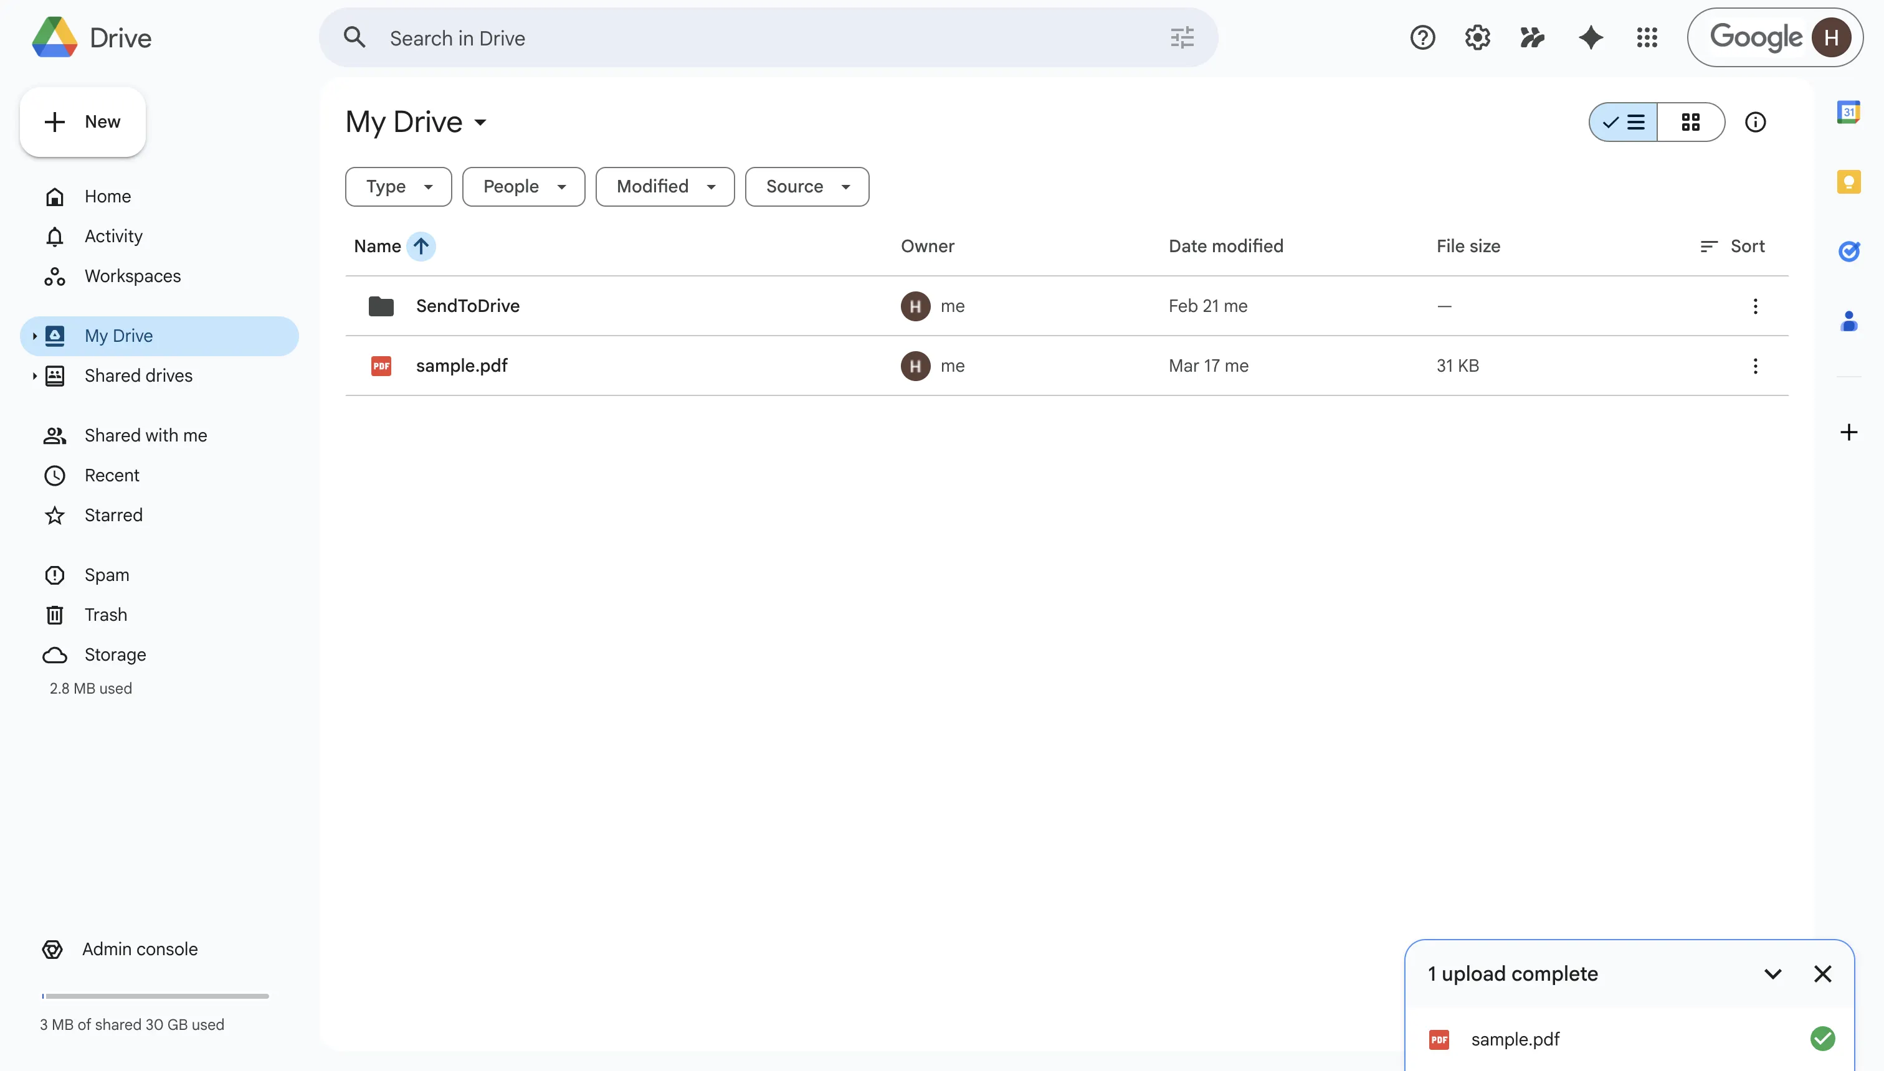Open Google Keep side panel
This screenshot has width=1884, height=1071.
[x=1849, y=182]
